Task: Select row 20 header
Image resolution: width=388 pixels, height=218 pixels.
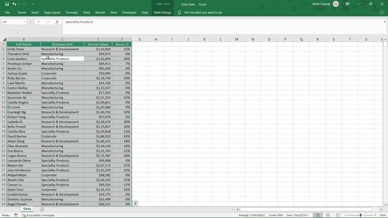Action: [3, 136]
